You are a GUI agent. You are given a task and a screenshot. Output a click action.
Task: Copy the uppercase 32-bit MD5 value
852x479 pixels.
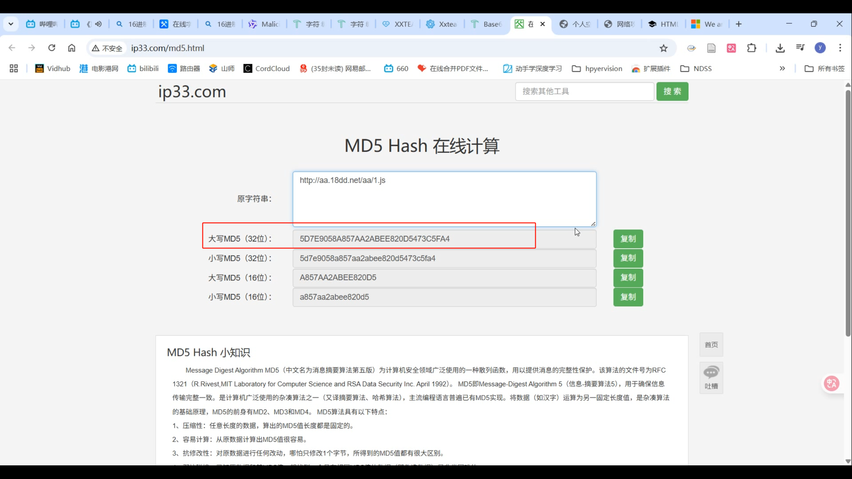[x=628, y=239]
